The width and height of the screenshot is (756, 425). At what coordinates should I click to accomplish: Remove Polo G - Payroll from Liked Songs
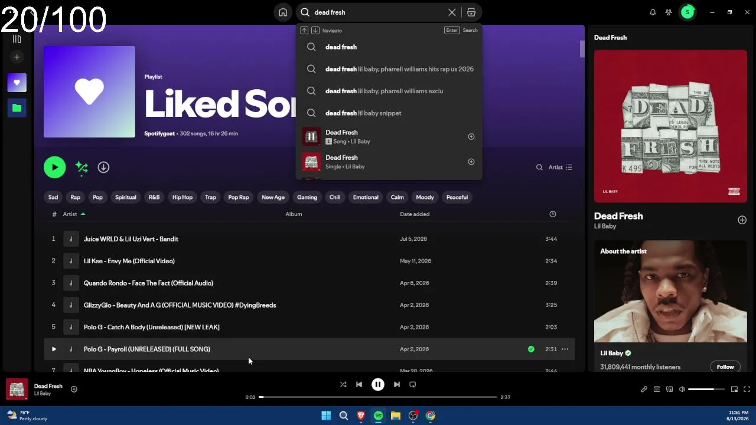(x=531, y=349)
